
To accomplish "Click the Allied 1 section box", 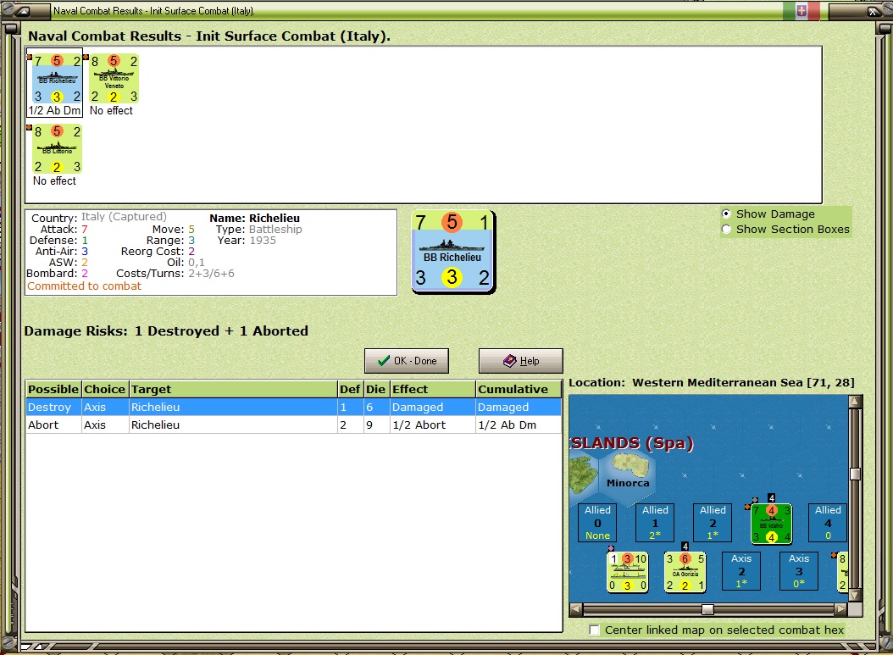I will click(655, 522).
